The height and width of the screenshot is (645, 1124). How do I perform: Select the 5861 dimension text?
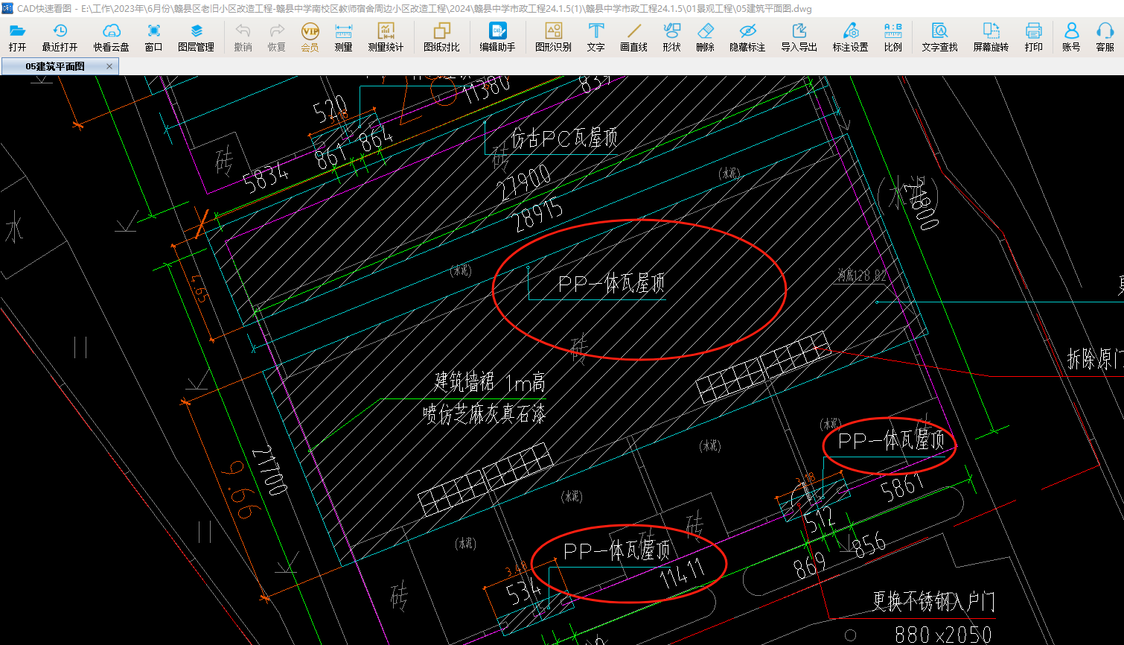point(902,487)
